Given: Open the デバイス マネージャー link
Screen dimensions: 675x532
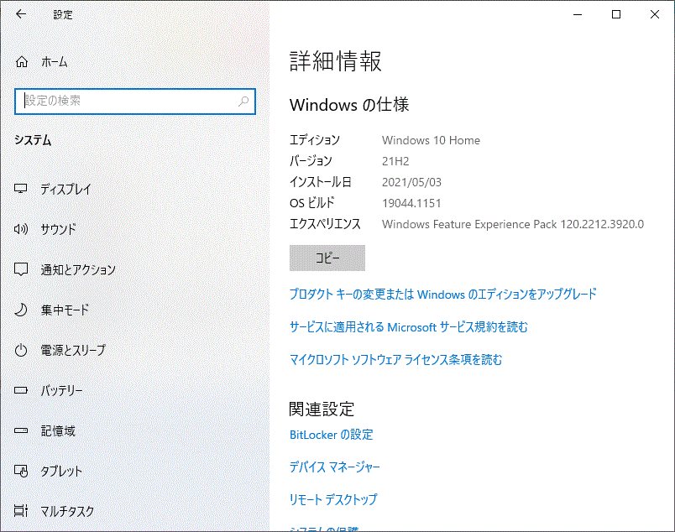Looking at the screenshot, I should pos(334,467).
